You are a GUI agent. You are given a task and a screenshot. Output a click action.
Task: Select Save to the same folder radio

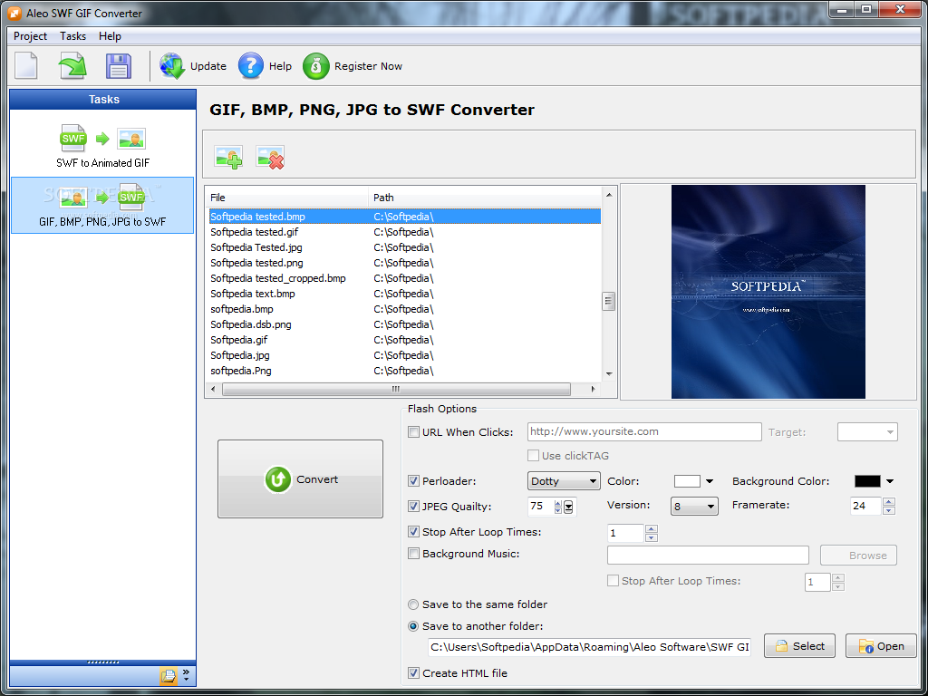pos(413,604)
